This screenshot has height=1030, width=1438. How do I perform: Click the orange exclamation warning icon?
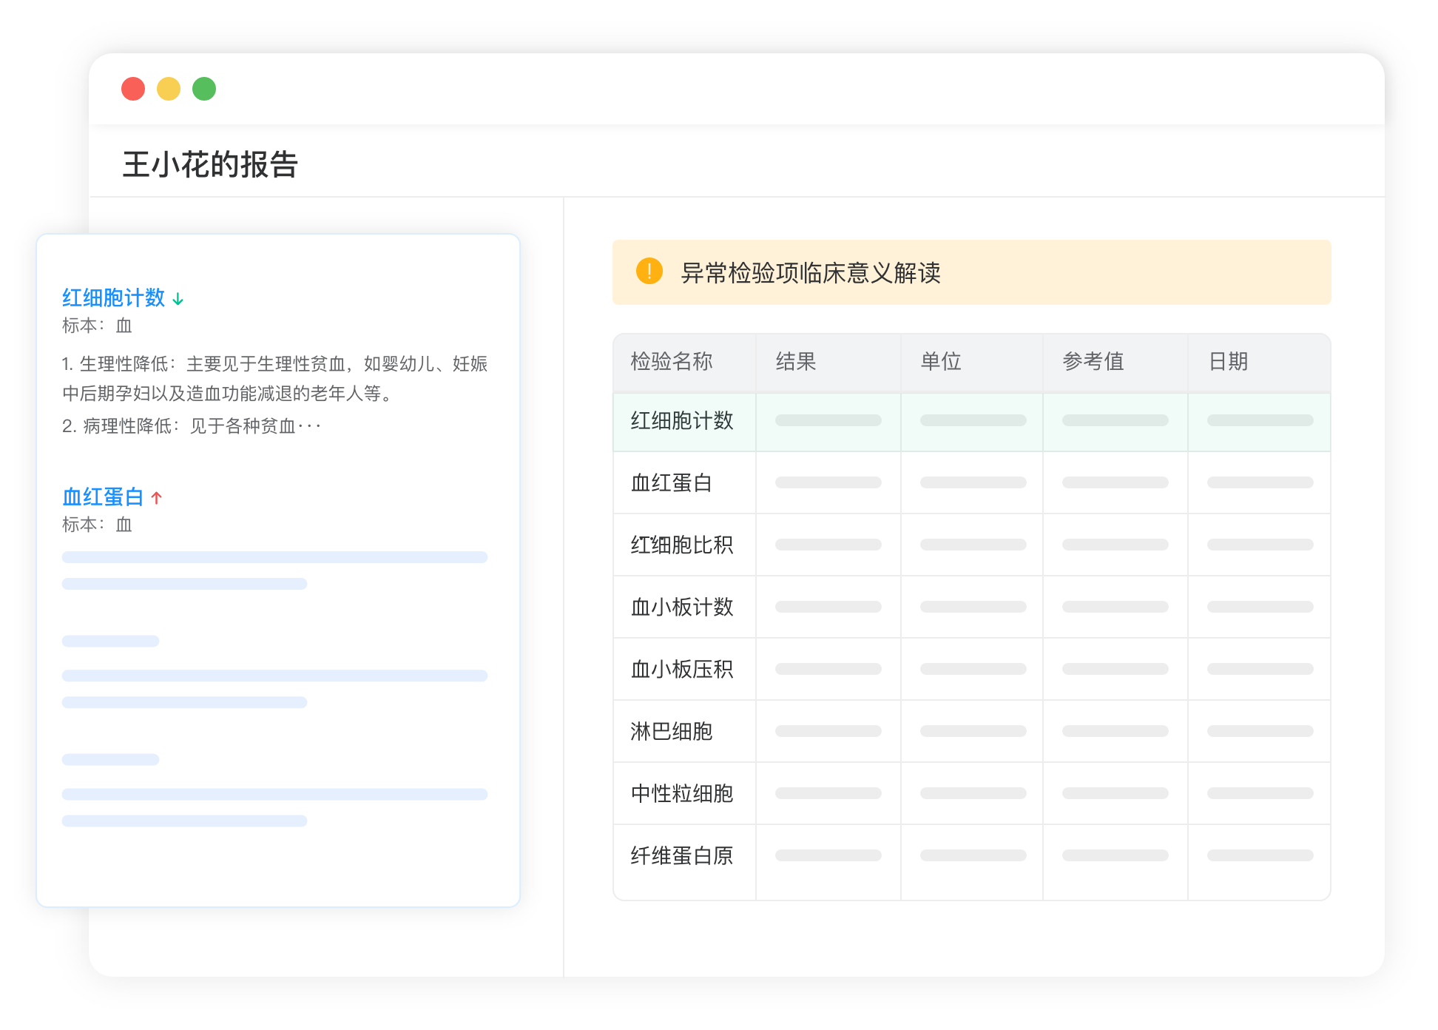coord(649,272)
